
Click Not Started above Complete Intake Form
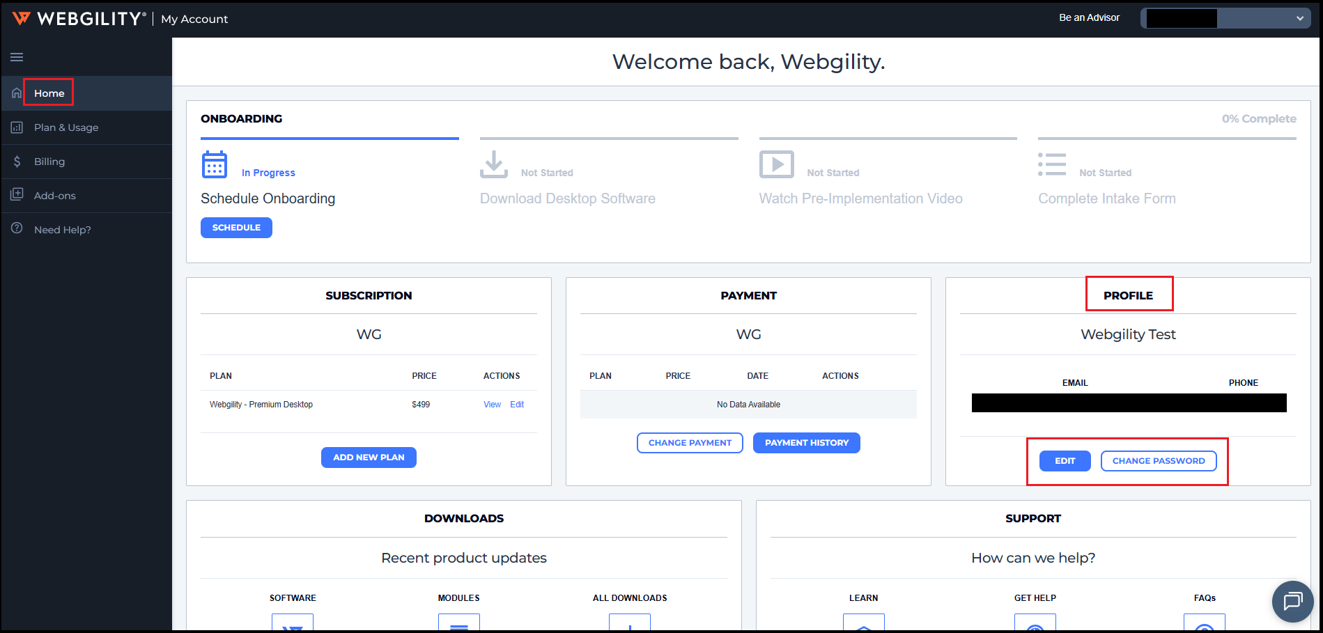[x=1106, y=173]
